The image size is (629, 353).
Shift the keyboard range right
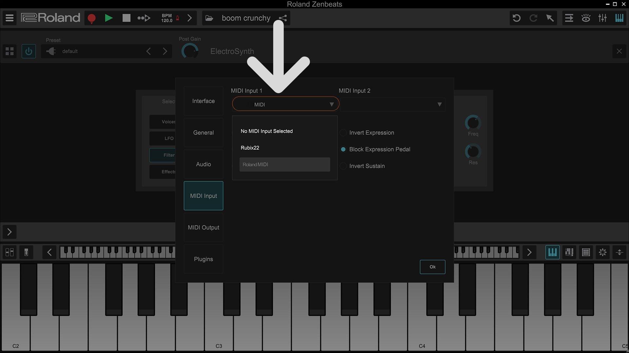[x=529, y=252]
